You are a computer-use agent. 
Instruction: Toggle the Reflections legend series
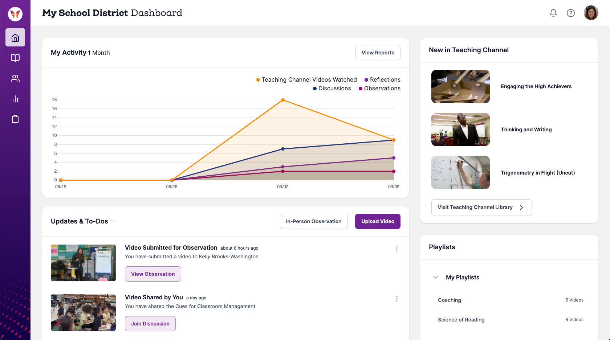pos(382,80)
